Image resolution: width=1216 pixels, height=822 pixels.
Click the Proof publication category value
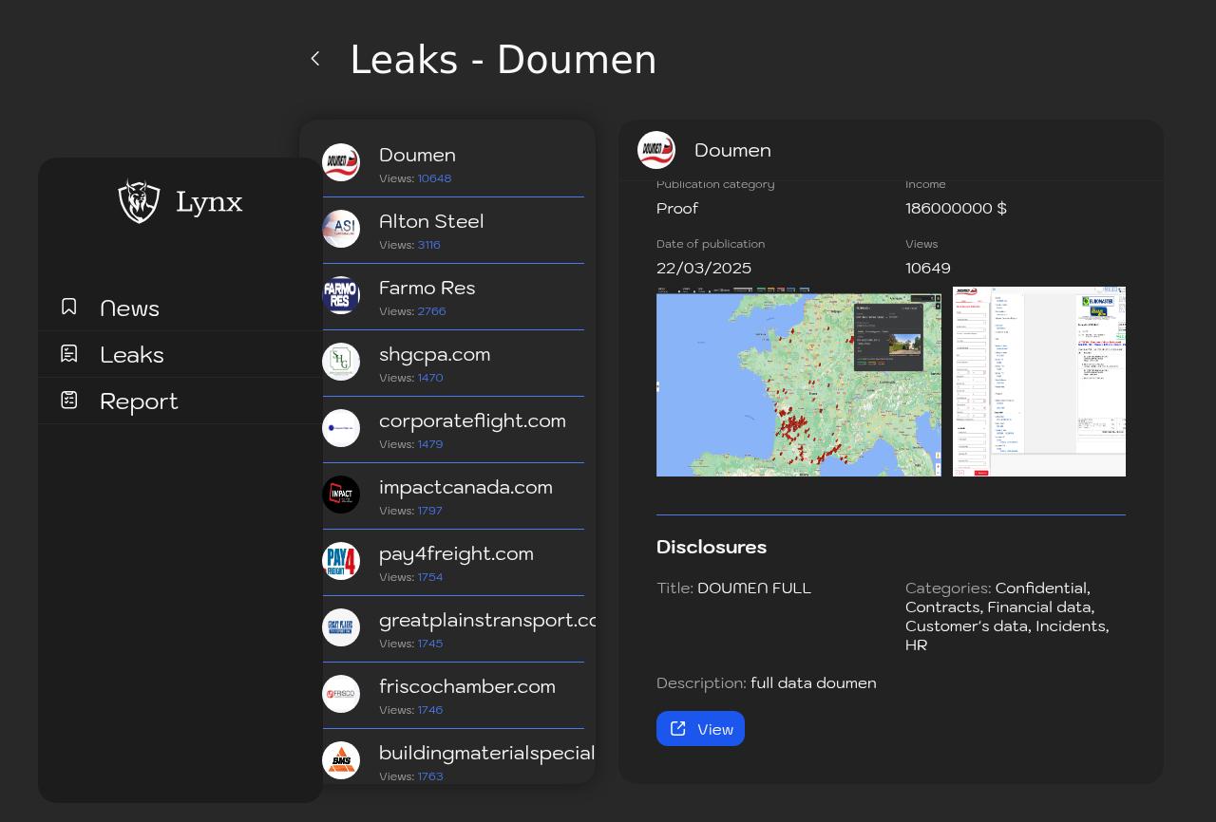pos(677,208)
